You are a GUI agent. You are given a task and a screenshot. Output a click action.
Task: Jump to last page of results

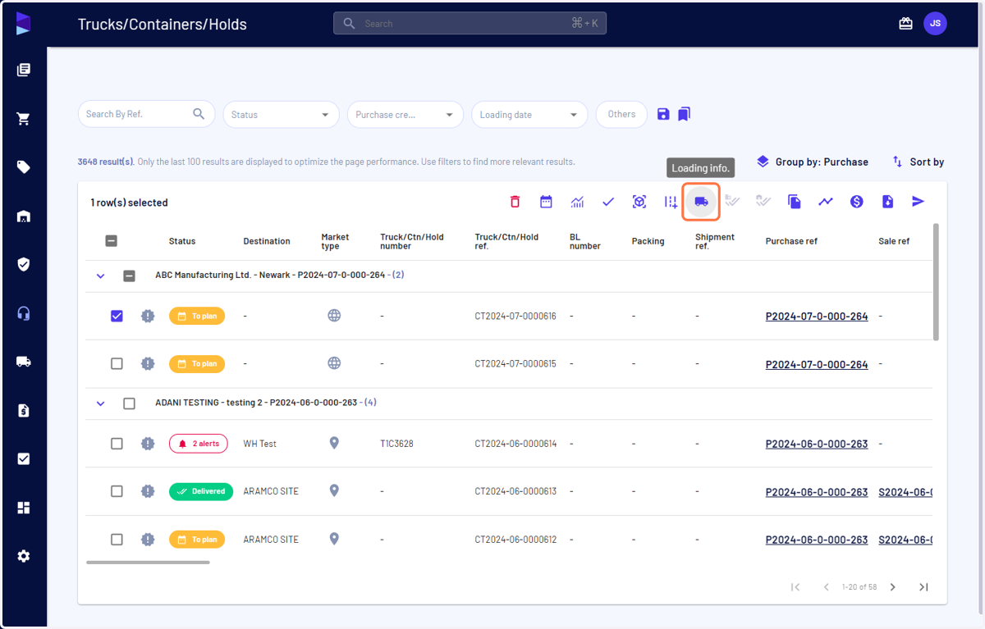(923, 587)
